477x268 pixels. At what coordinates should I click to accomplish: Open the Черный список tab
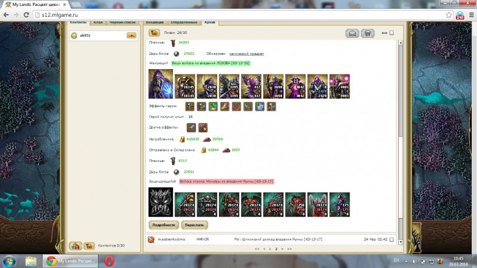(122, 23)
